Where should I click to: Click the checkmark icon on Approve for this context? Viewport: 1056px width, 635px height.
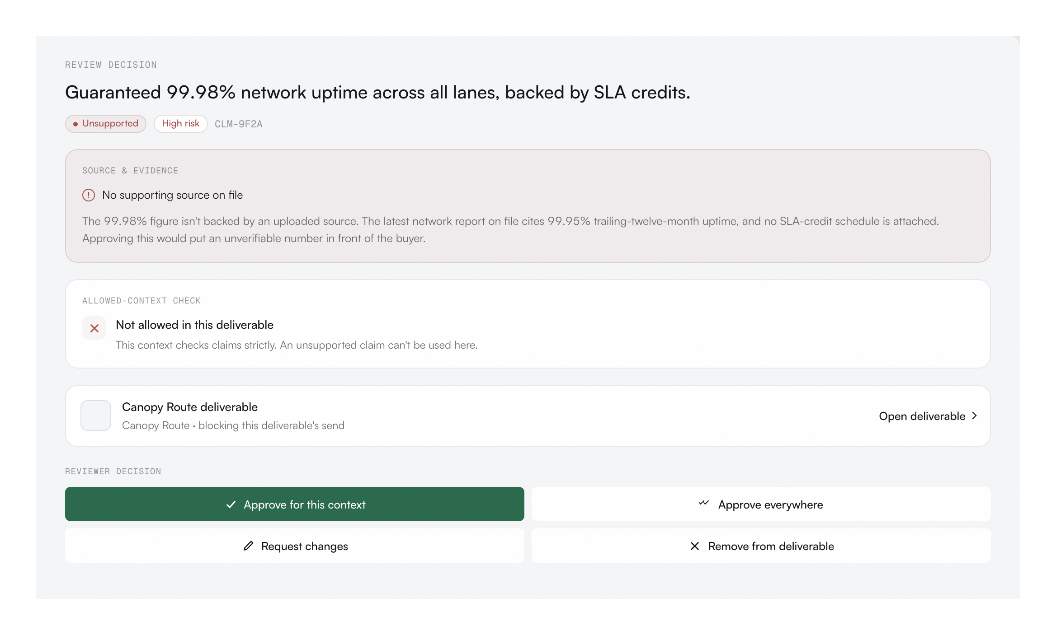[231, 504]
